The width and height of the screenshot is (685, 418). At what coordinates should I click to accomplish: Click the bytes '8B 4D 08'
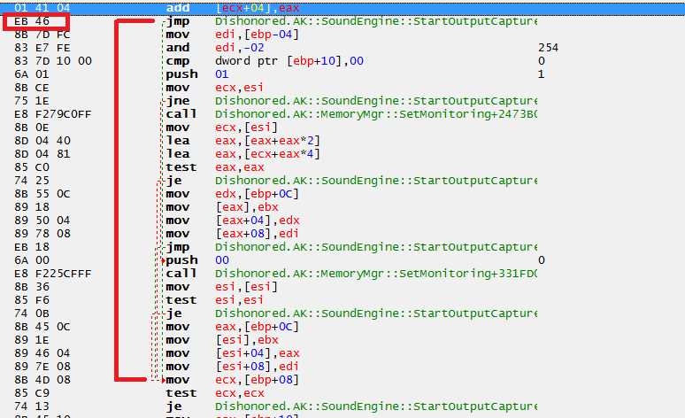tap(42, 380)
